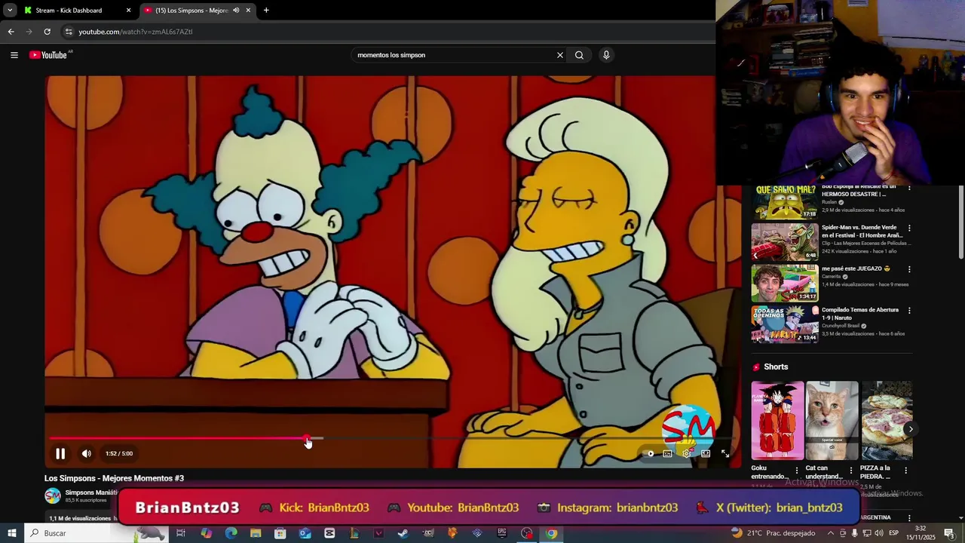Enter full screen mode
The height and width of the screenshot is (543, 965).
(x=725, y=453)
